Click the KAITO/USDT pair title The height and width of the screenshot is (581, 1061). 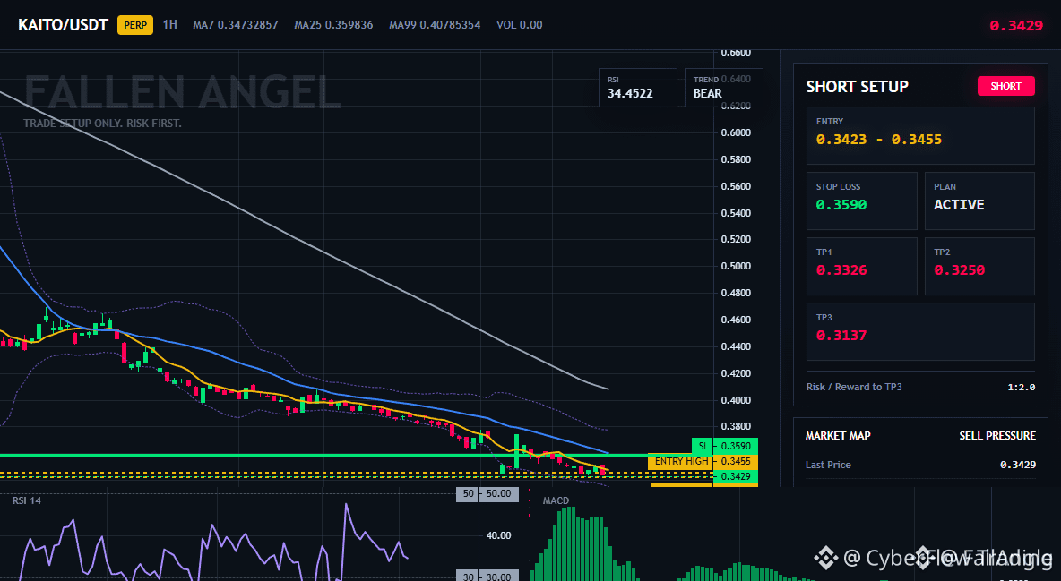tap(63, 25)
